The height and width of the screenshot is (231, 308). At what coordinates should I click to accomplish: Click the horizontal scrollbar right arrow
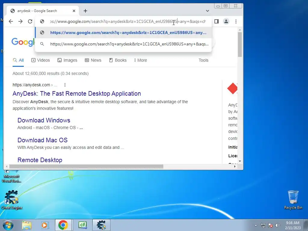click(235, 167)
